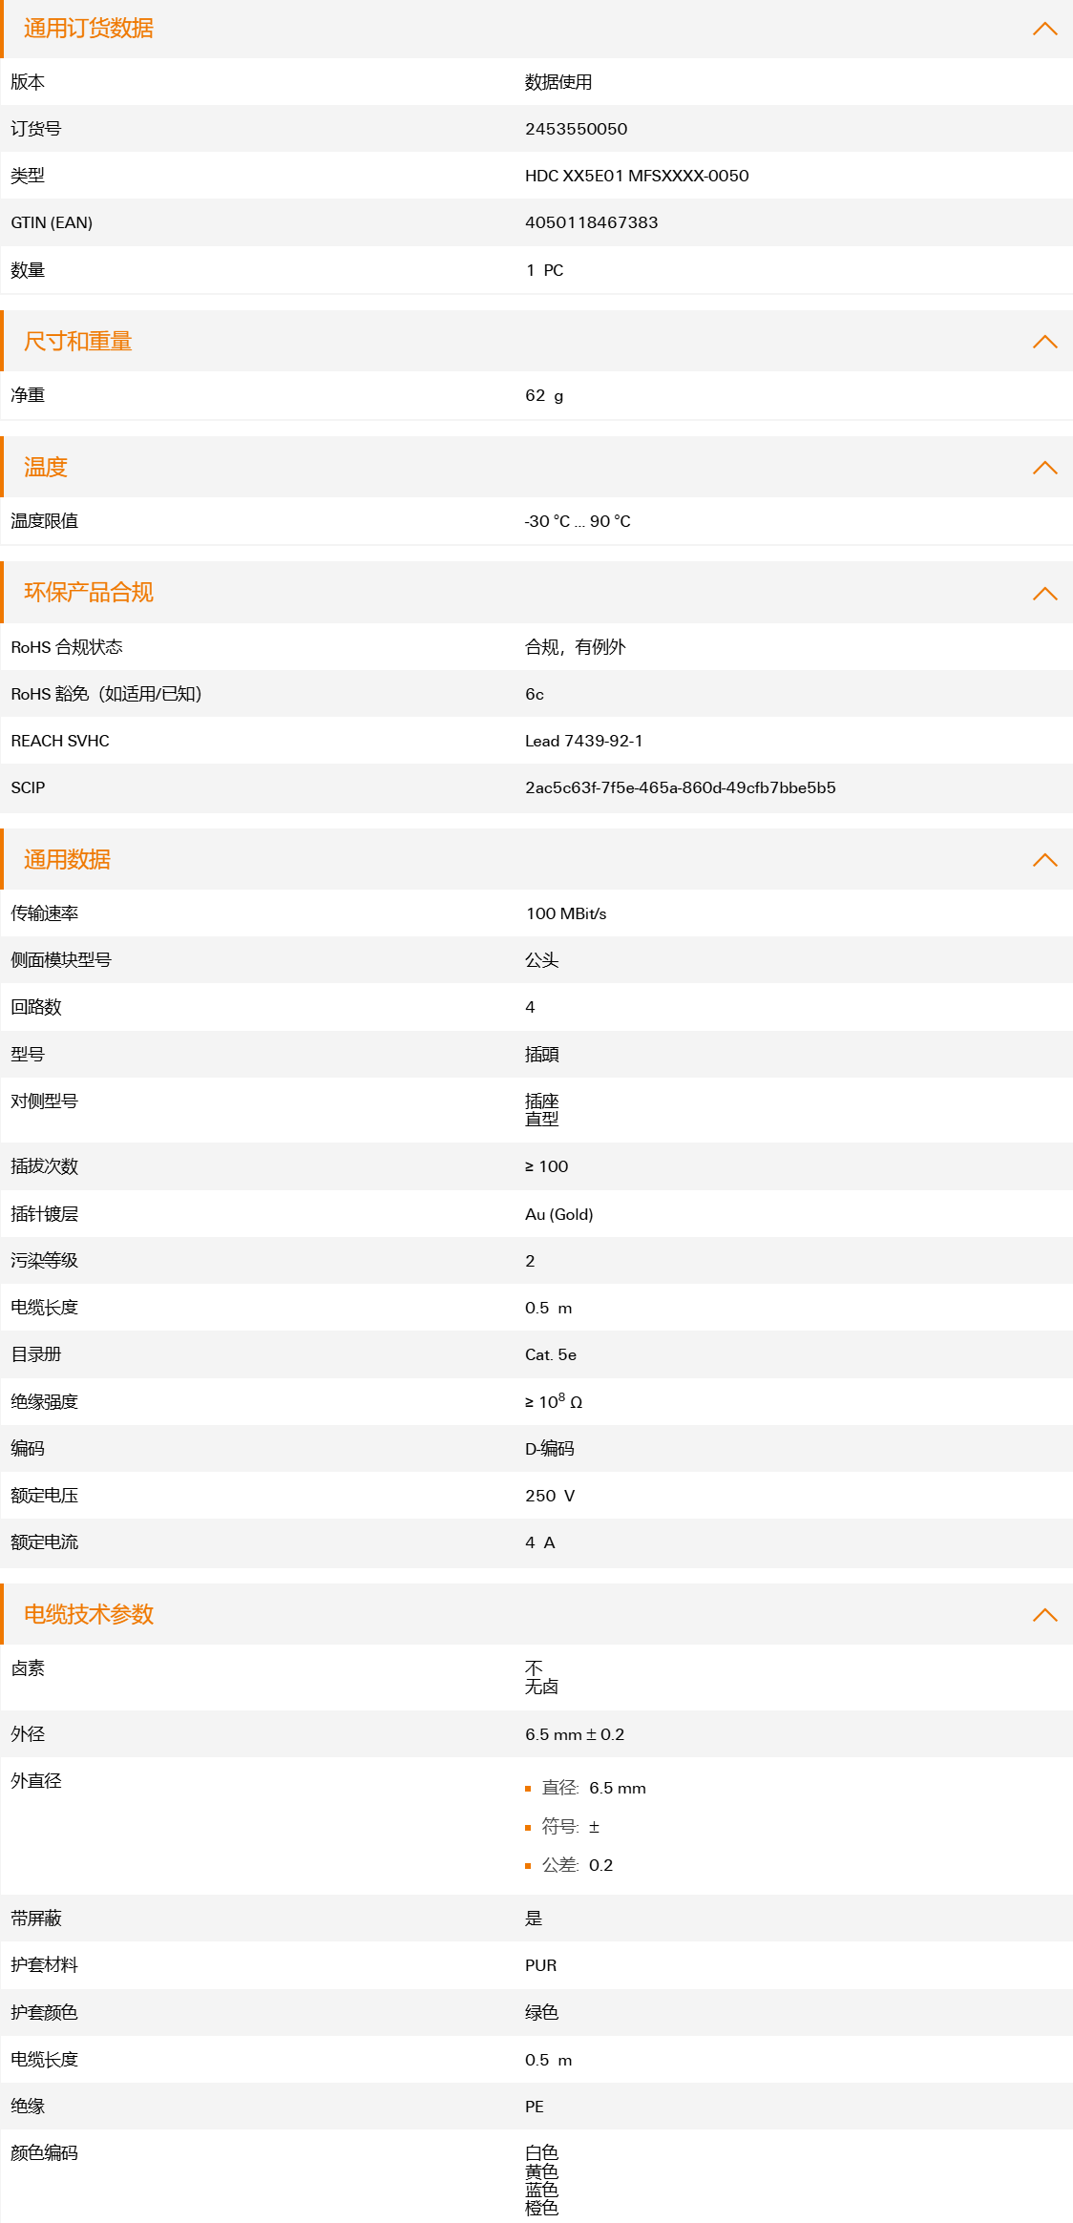This screenshot has height=2223, width=1073.
Task: Click the 传输速率 row label
Action: tap(44, 913)
